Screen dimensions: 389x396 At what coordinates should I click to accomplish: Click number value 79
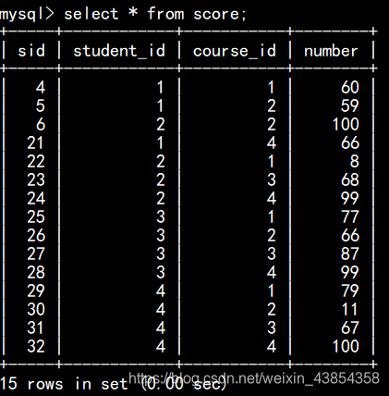[x=350, y=291]
